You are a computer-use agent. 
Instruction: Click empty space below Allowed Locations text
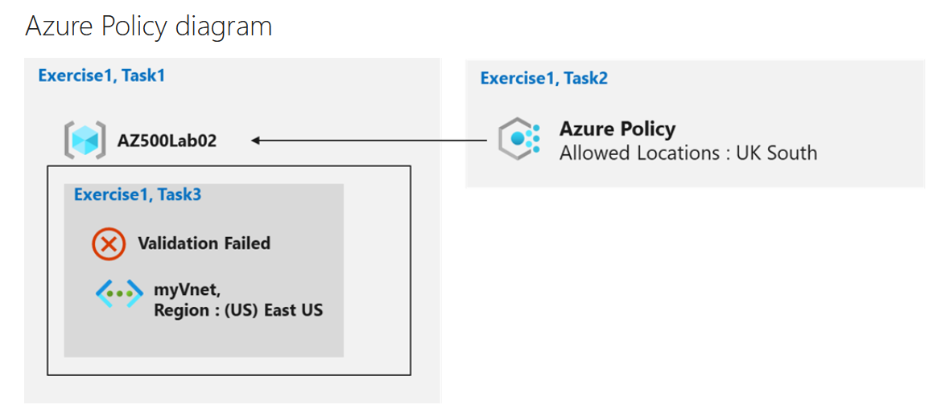692,175
